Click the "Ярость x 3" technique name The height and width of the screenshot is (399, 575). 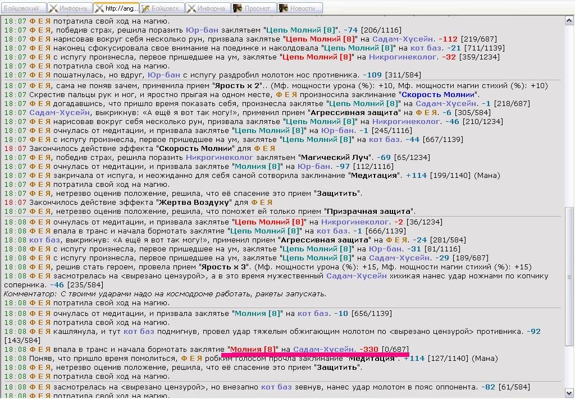coord(225,267)
